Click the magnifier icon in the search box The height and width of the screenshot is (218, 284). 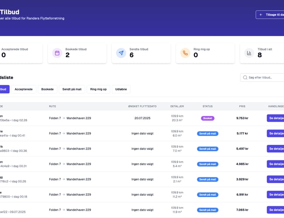point(245,78)
